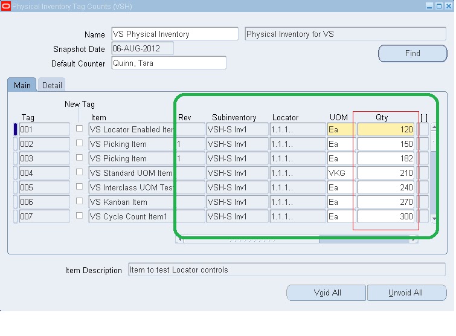Click the vertical scrollbar down arrow

click(434, 218)
